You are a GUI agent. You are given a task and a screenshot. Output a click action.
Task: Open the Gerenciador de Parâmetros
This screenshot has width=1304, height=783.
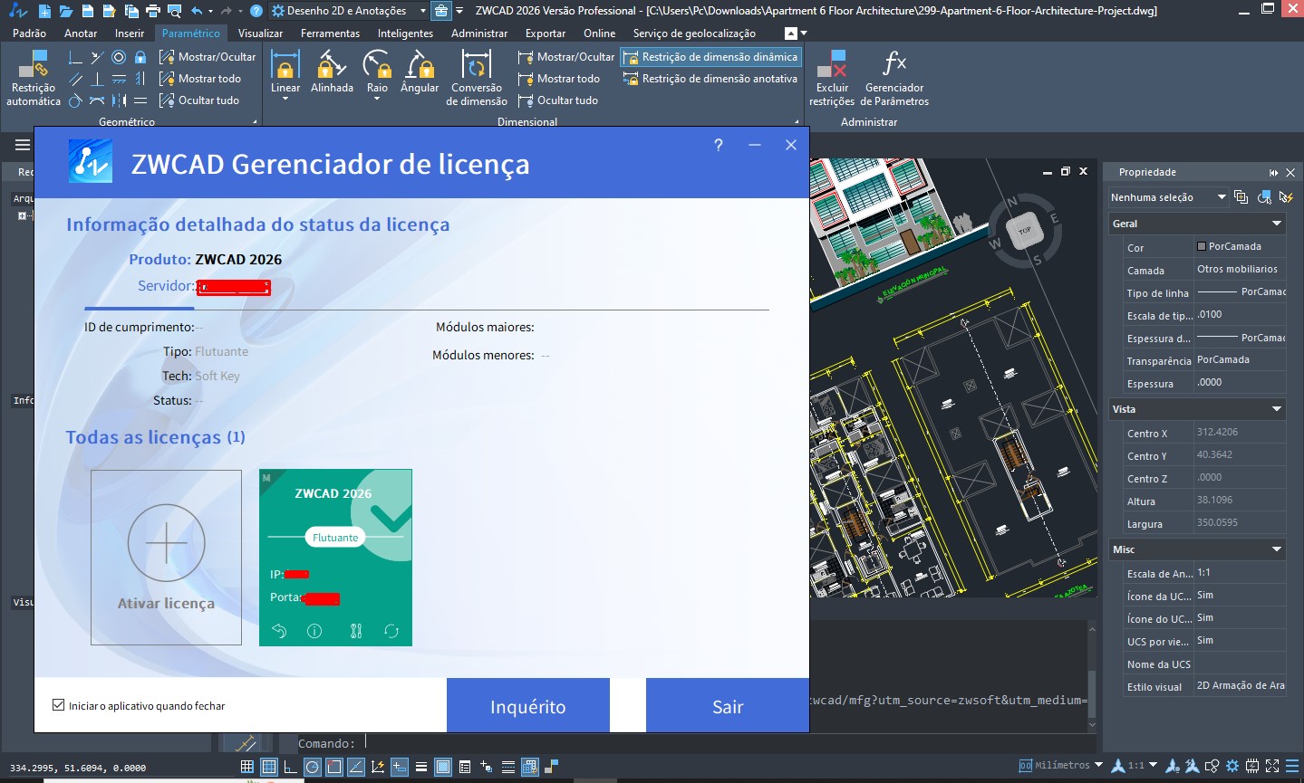894,79
